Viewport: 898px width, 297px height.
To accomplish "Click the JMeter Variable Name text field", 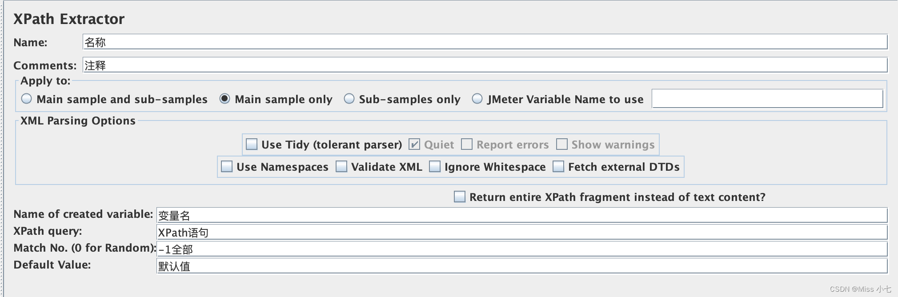I will [x=767, y=99].
